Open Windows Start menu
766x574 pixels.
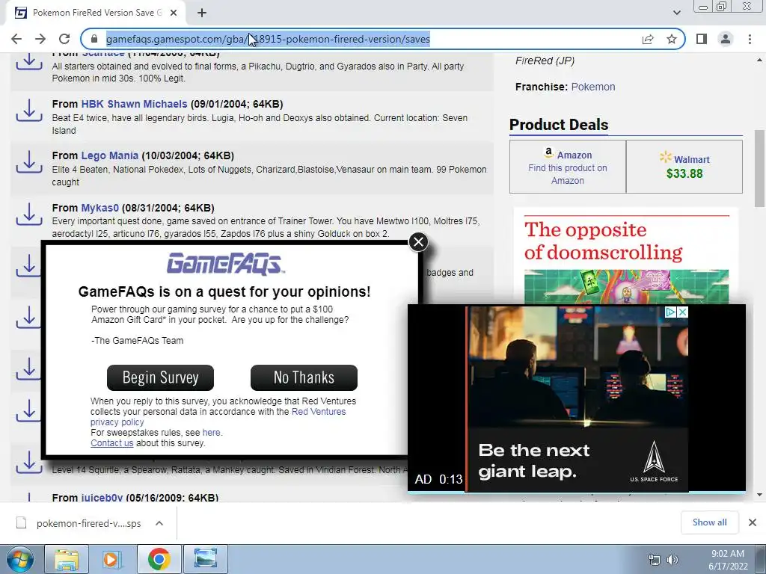click(19, 559)
